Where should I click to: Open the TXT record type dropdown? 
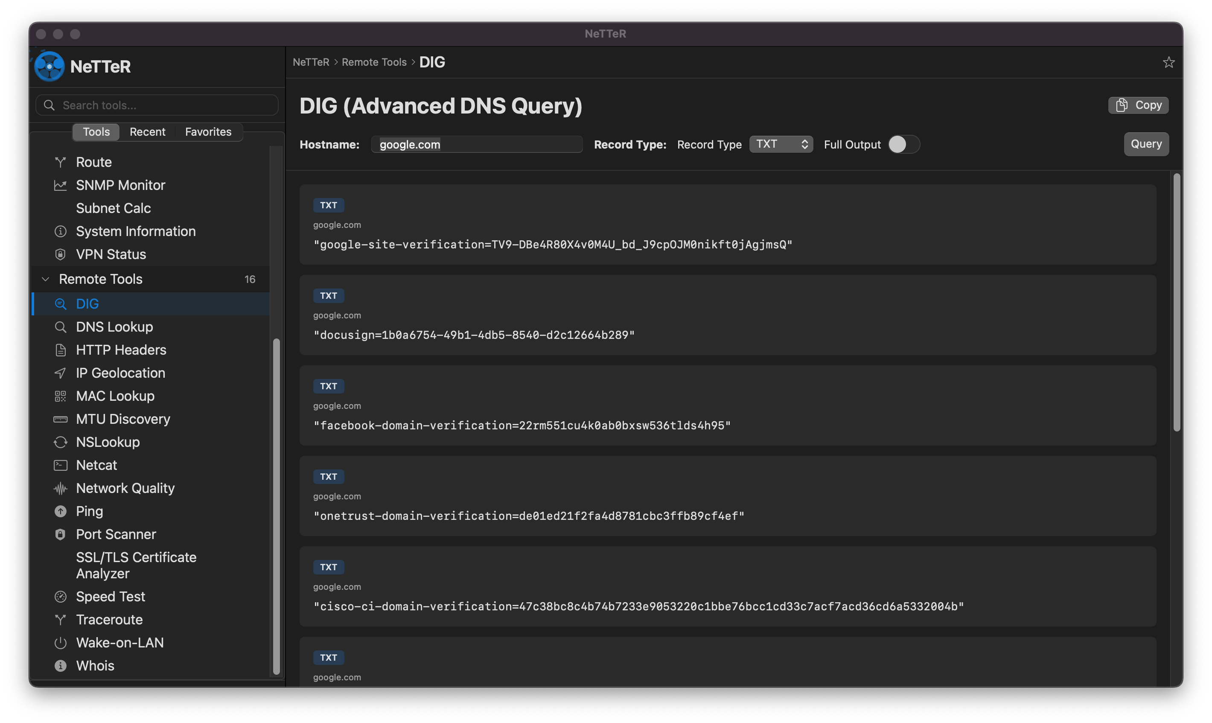click(x=781, y=144)
